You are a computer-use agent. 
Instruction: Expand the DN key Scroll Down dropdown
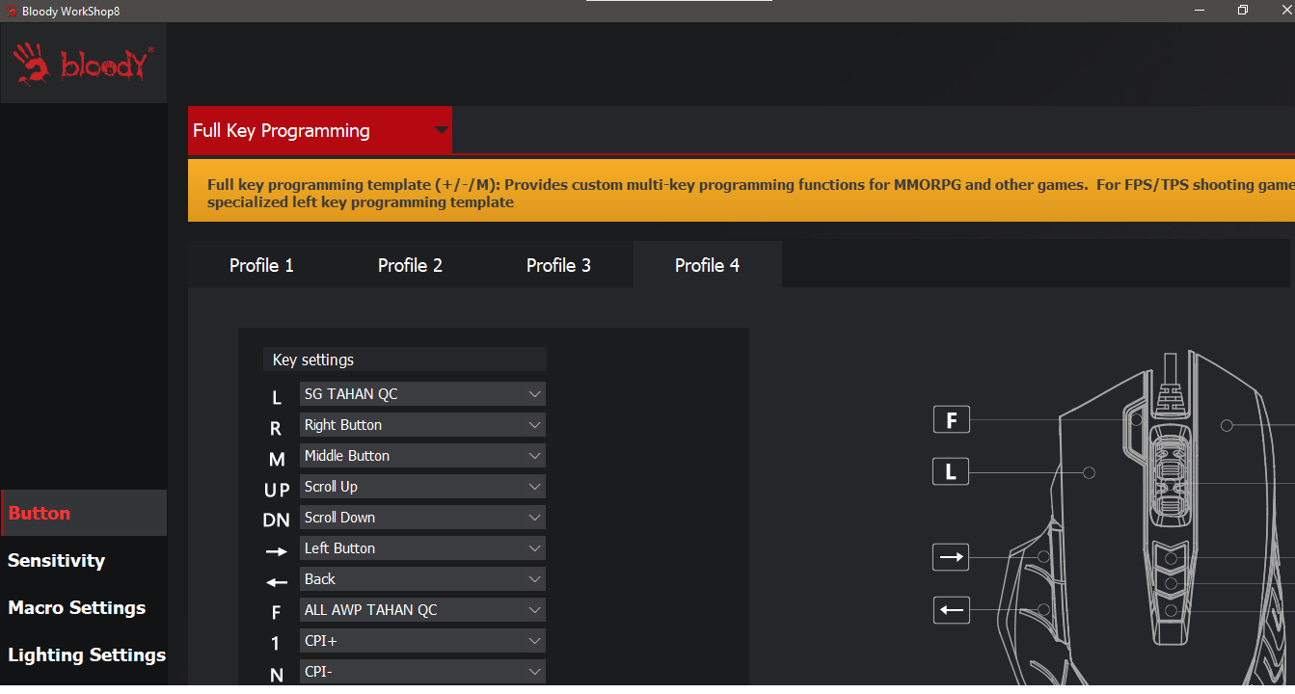[422, 518]
